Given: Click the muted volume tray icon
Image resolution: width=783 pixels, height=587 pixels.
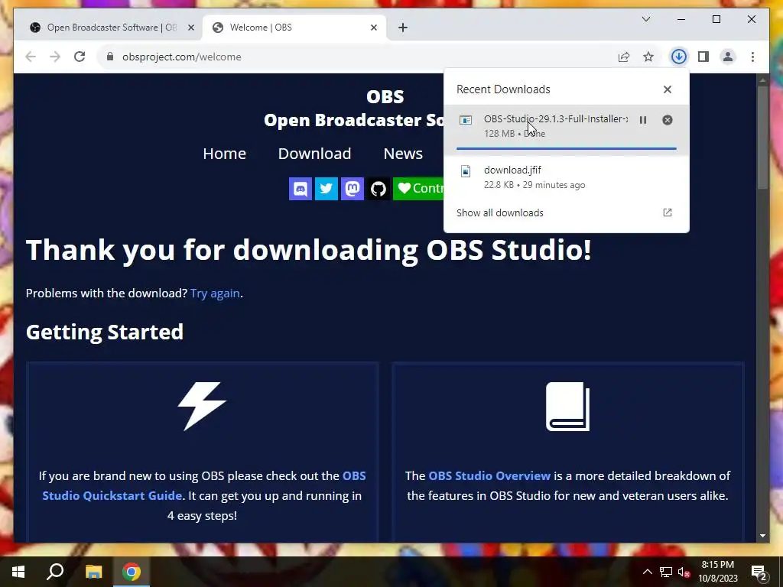Looking at the screenshot, I should [684, 572].
